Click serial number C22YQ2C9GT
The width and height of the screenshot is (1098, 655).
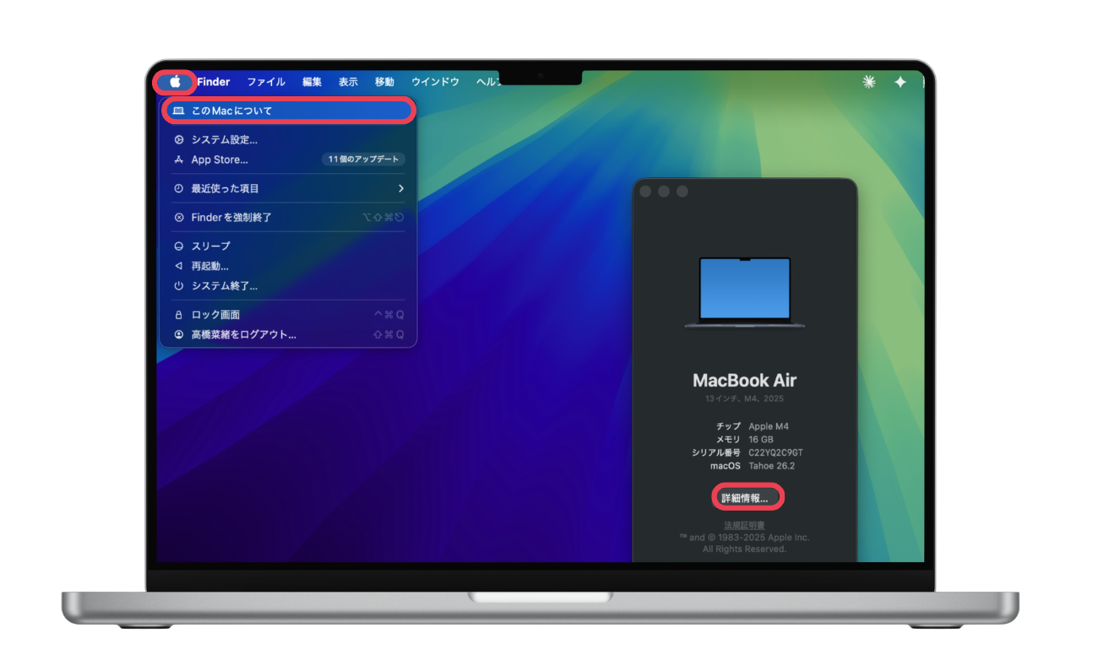click(x=776, y=453)
